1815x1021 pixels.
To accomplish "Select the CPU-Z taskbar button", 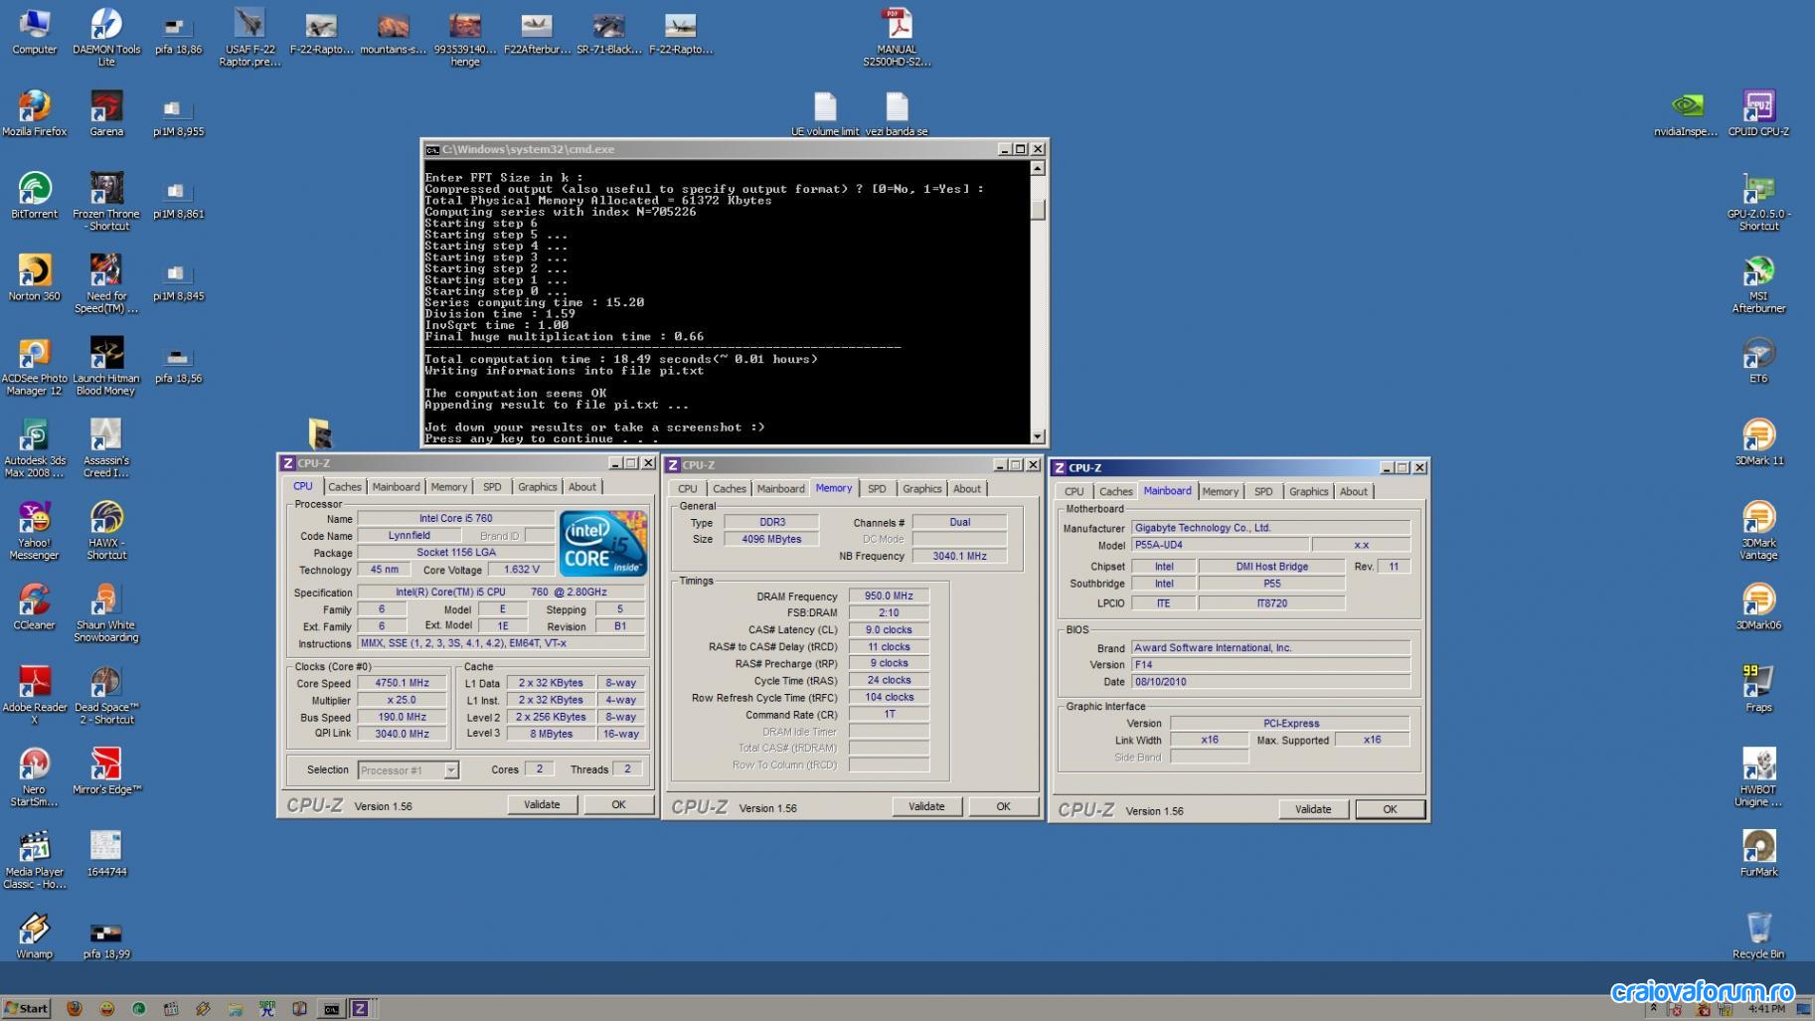I will click(360, 1008).
